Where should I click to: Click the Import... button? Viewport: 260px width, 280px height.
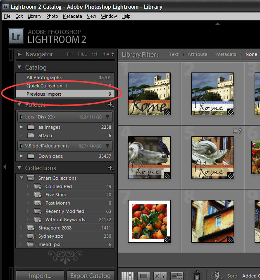coord(40,275)
